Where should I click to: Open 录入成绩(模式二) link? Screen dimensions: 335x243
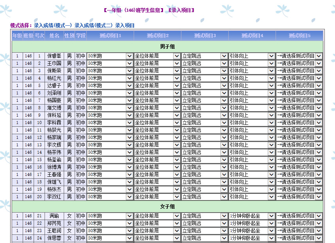coord(93,26)
